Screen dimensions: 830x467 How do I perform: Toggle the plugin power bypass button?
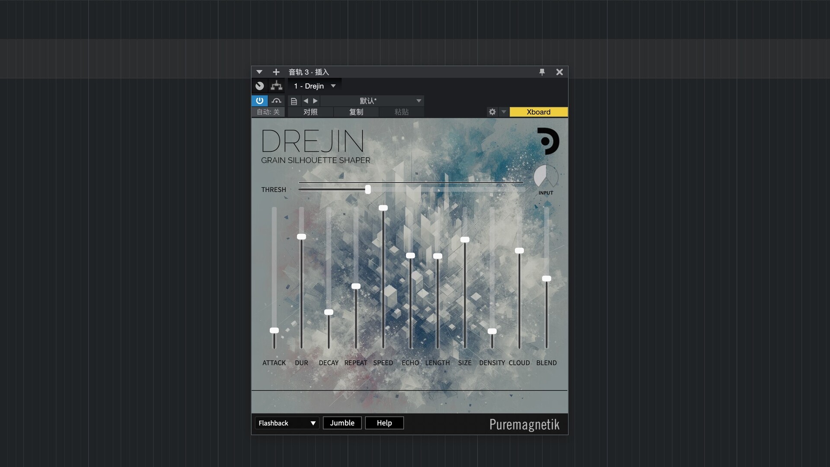[259, 101]
